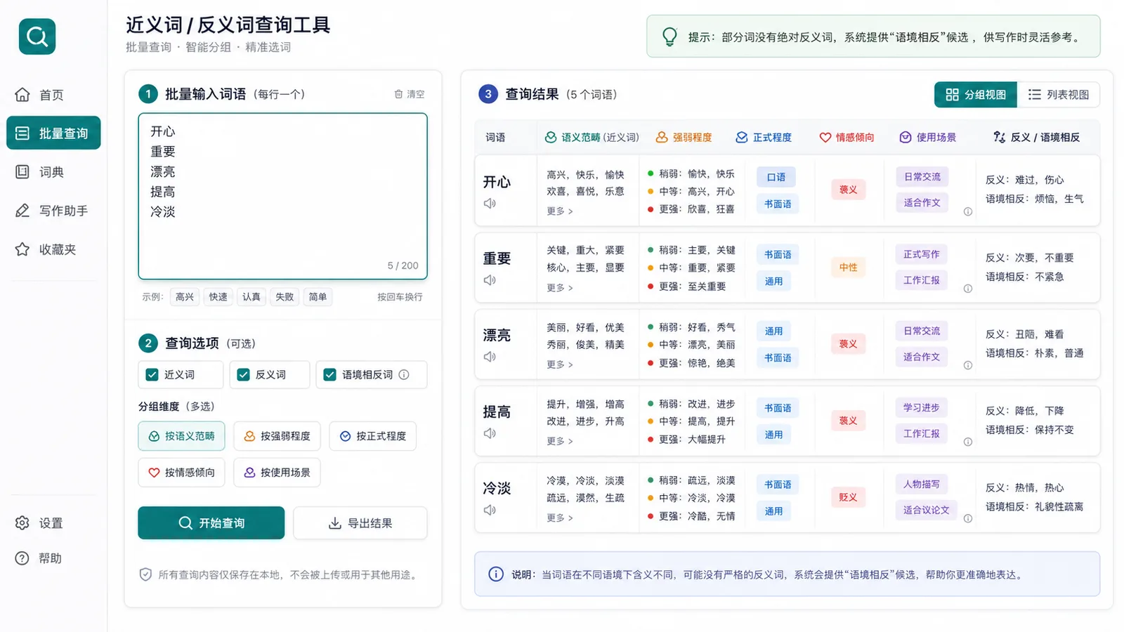Click the lightbulb tip icon

click(x=670, y=37)
